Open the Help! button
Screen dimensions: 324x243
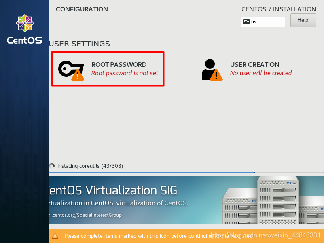point(303,20)
